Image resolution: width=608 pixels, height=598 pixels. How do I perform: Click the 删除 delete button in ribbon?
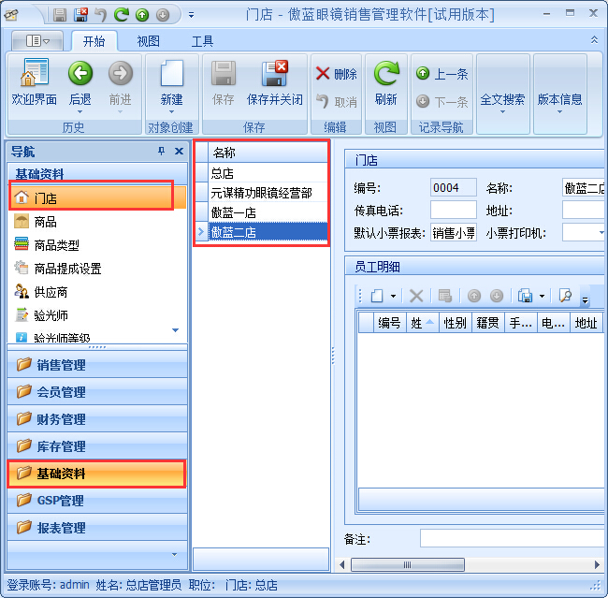click(x=335, y=74)
